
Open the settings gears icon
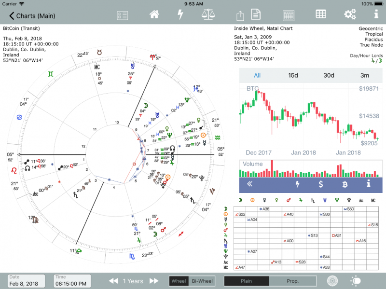[349, 15]
